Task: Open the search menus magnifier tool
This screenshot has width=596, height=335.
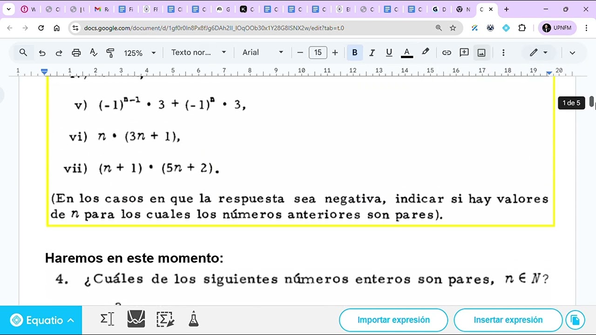Action: pyautogui.click(x=23, y=53)
